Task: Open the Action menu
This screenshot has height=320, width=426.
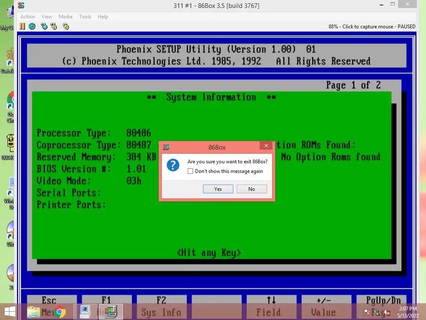Action: tap(27, 17)
